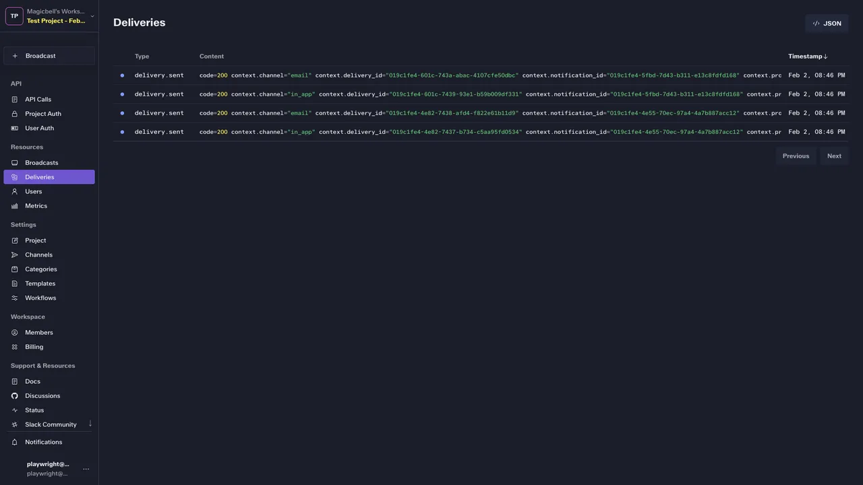Image resolution: width=863 pixels, height=485 pixels.
Task: Open the Notifications item
Action: click(49, 443)
